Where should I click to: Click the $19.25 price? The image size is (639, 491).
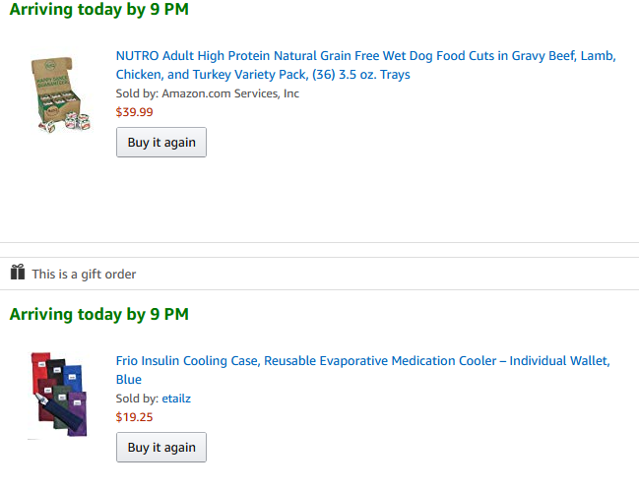point(135,417)
